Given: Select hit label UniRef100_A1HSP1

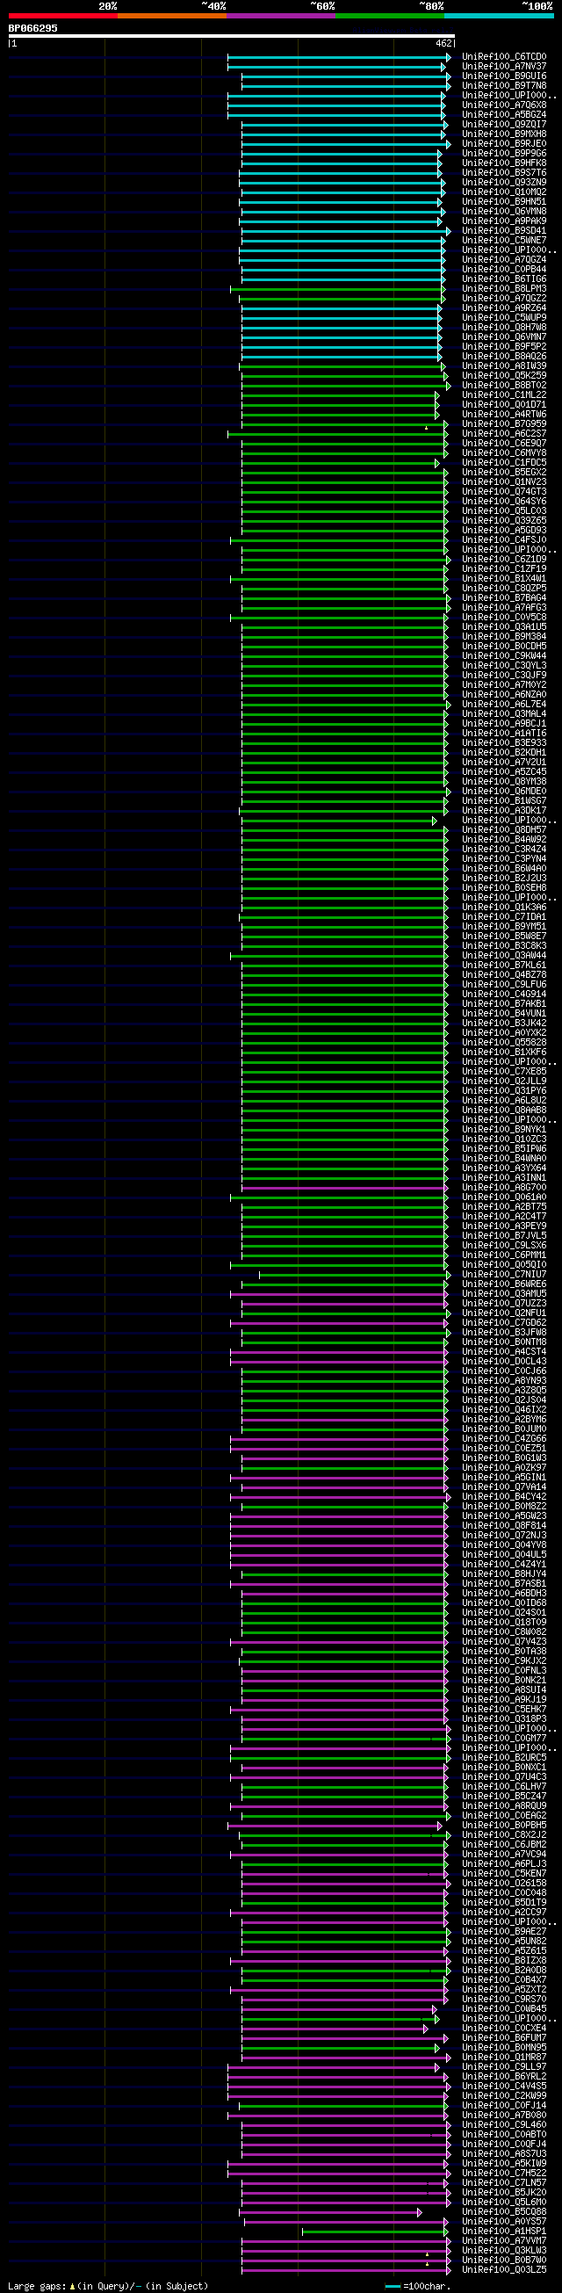Looking at the screenshot, I should pos(504,2232).
